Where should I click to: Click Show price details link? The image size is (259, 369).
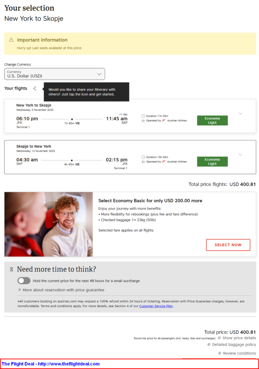[x=239, y=338]
